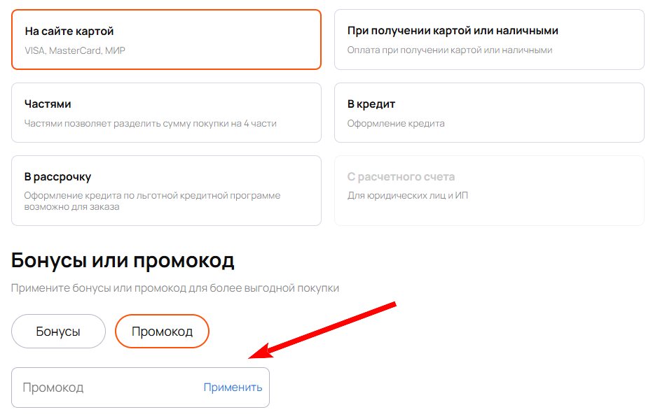Pick the 'В кредит' payment option

tap(489, 112)
